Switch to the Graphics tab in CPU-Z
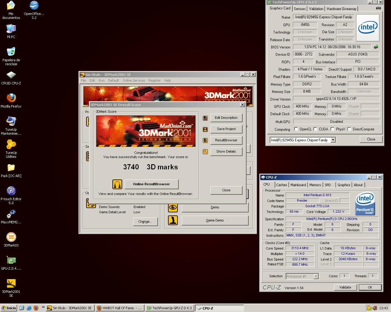 [344, 185]
